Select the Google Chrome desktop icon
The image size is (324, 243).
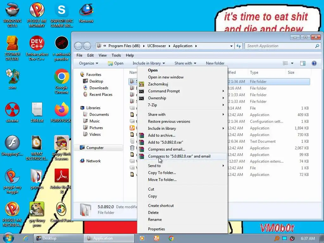[62, 81]
